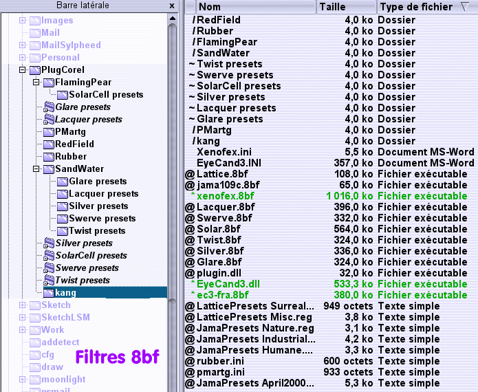Select the /FlamingPear folder row
The height and width of the screenshot is (392, 478).
pos(331,42)
